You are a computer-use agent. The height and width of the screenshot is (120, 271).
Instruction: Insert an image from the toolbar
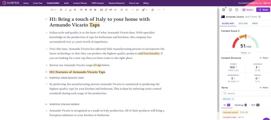coord(101,10)
